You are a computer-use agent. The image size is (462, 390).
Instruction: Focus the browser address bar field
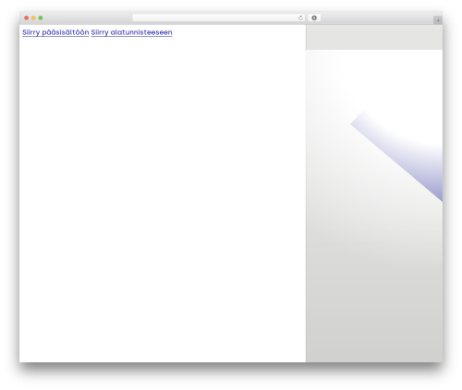pyautogui.click(x=218, y=18)
